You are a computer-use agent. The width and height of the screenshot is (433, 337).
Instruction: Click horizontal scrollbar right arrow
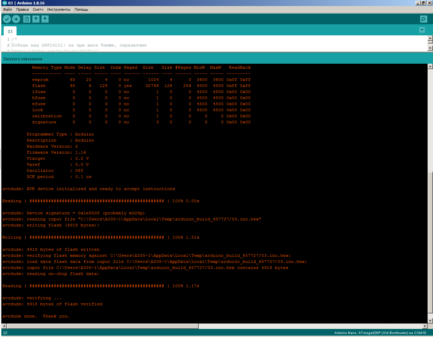point(425,326)
